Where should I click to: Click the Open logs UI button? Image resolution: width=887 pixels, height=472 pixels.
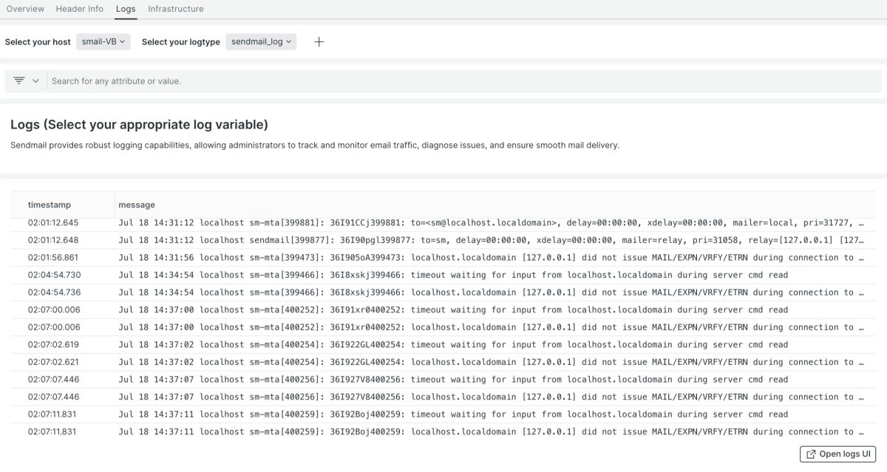pos(837,454)
